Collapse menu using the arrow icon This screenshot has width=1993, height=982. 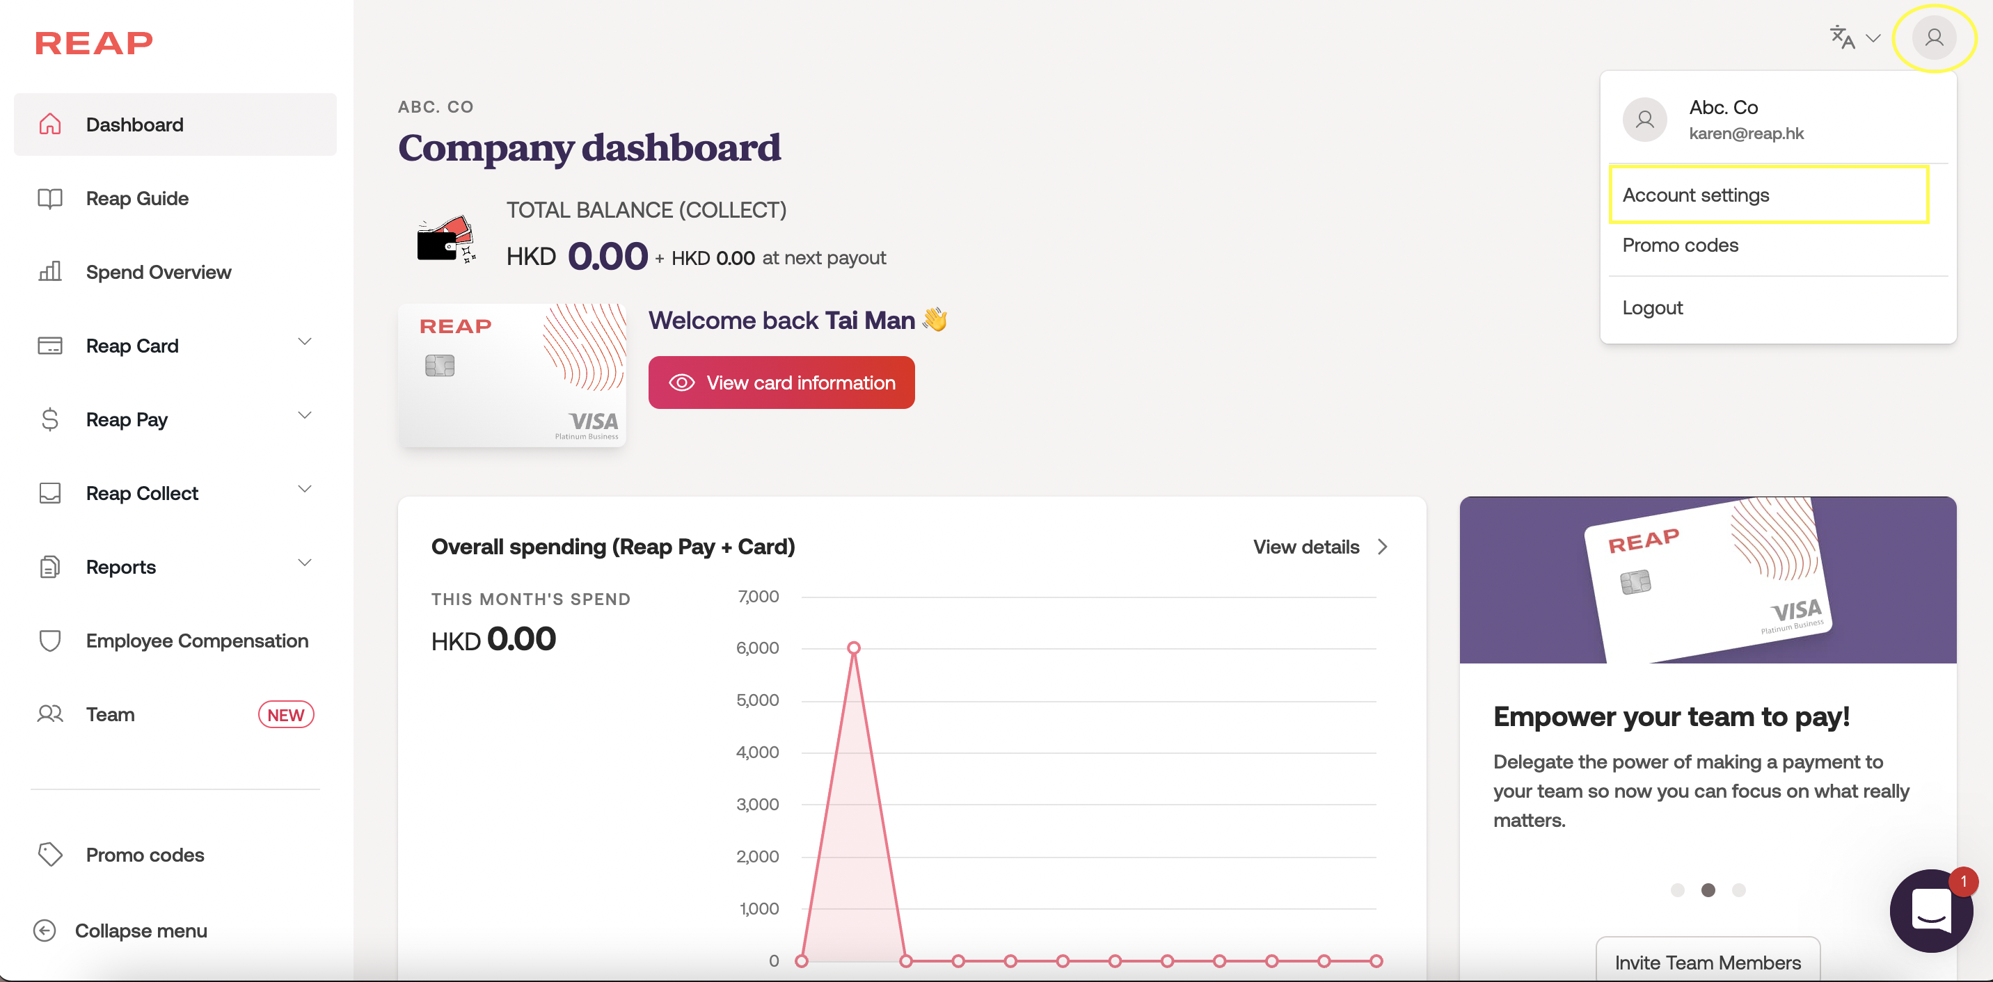point(45,931)
